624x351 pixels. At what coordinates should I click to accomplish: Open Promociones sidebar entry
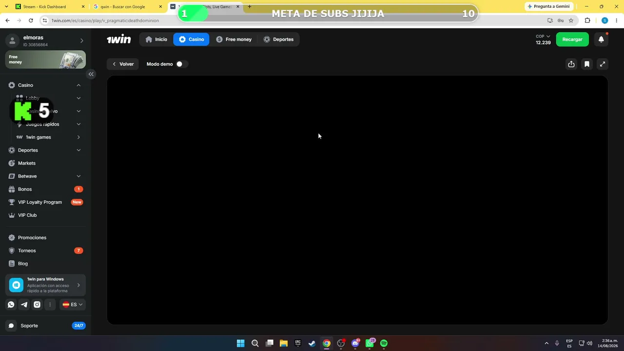point(45,238)
